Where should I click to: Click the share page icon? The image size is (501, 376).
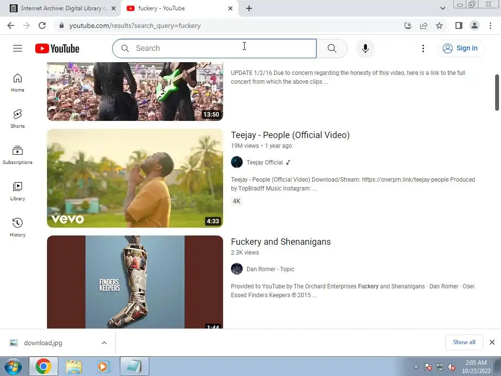(x=424, y=25)
